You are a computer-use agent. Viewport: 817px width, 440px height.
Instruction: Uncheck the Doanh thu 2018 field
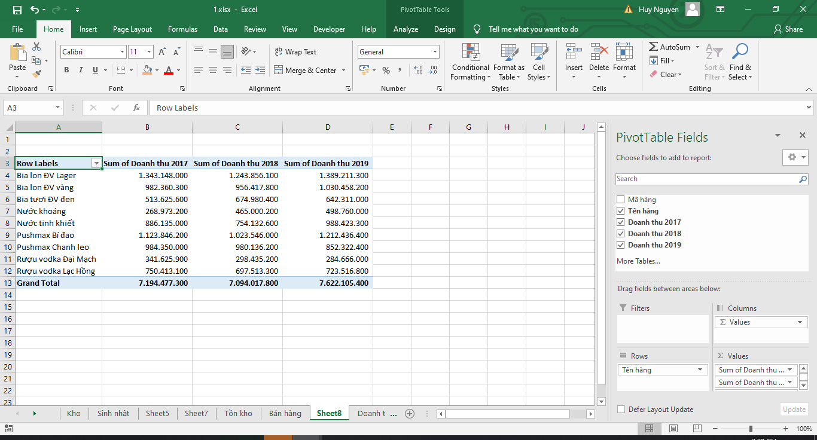pyautogui.click(x=621, y=234)
